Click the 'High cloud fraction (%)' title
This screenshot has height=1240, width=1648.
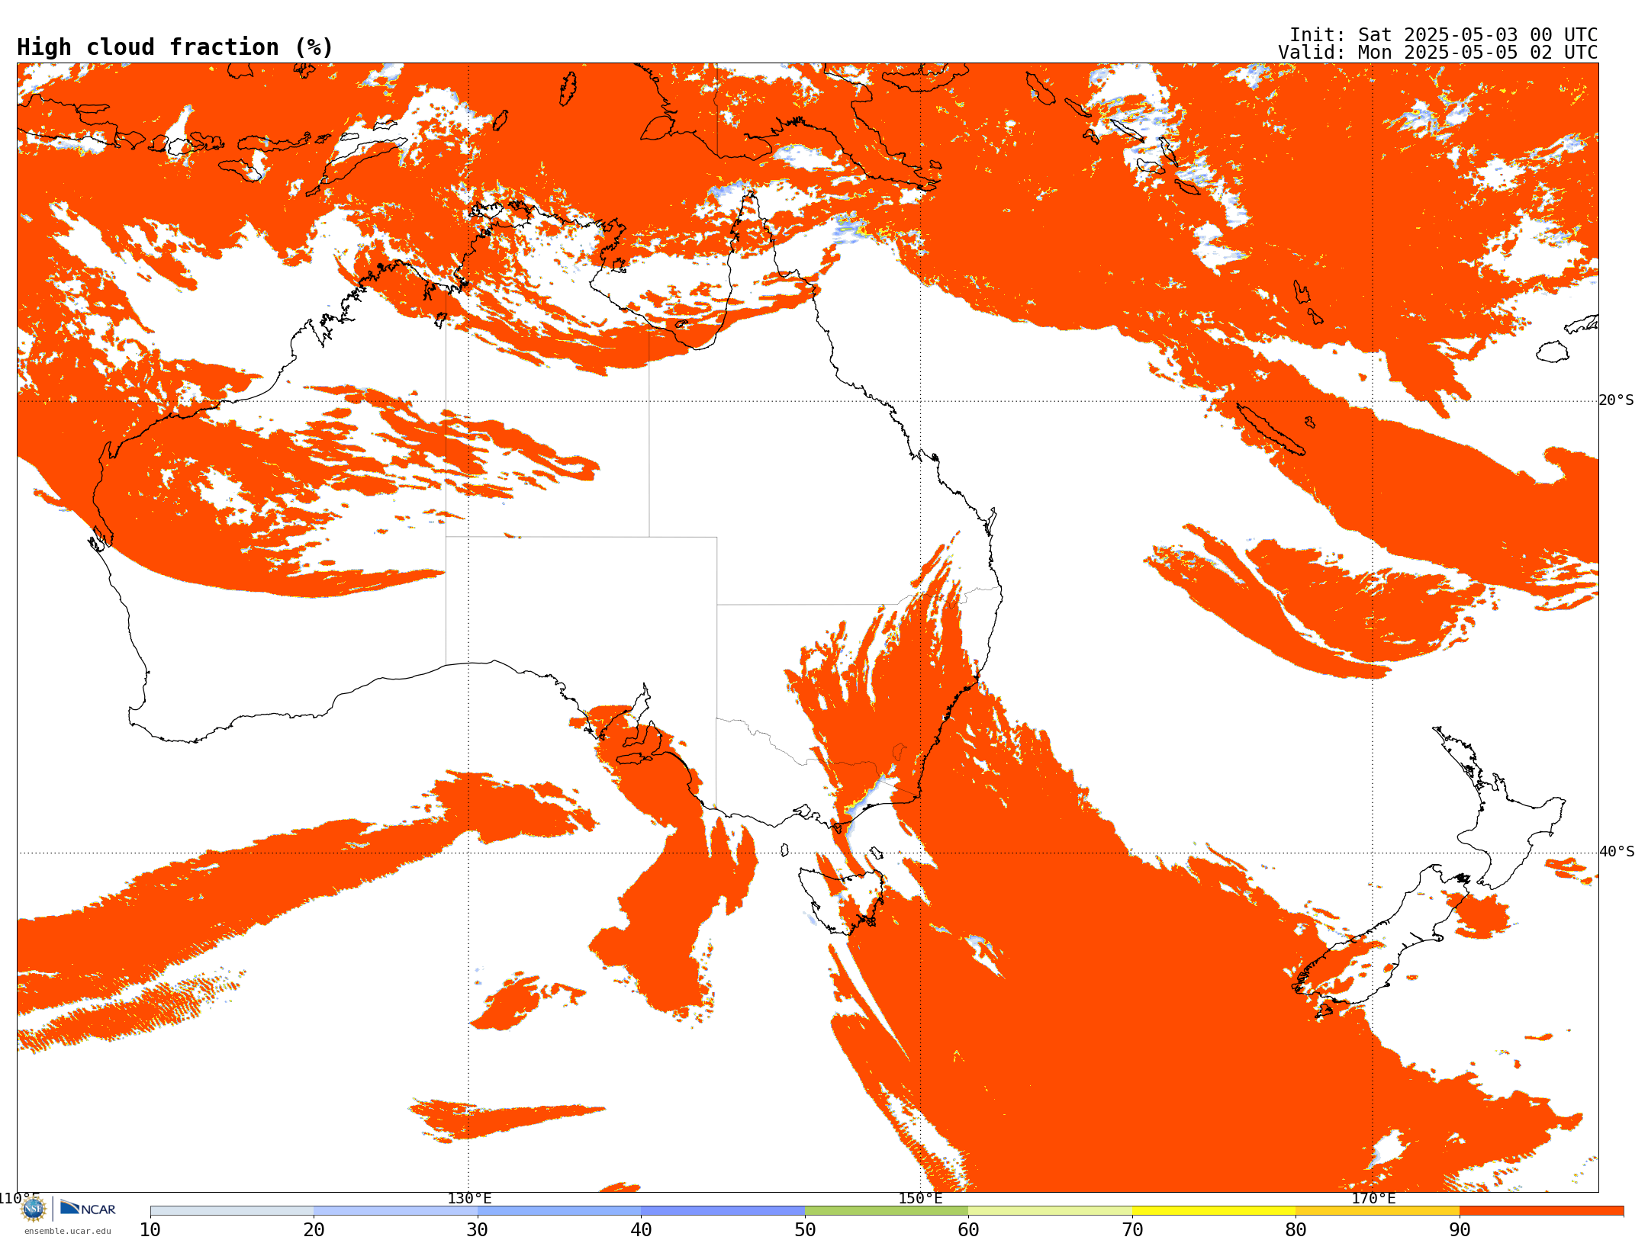175,47
